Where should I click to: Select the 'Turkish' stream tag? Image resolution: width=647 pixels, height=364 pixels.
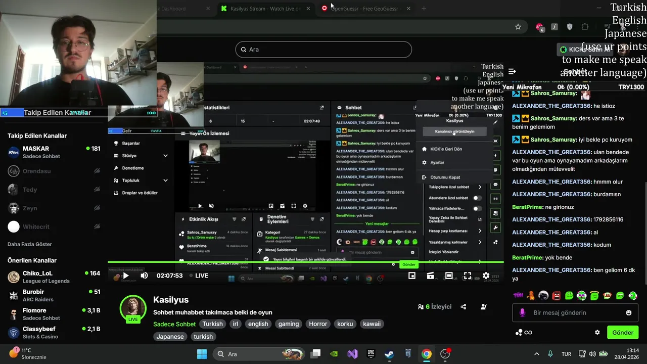pos(213,324)
